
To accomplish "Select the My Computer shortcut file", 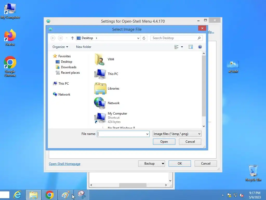I will click(111, 118).
